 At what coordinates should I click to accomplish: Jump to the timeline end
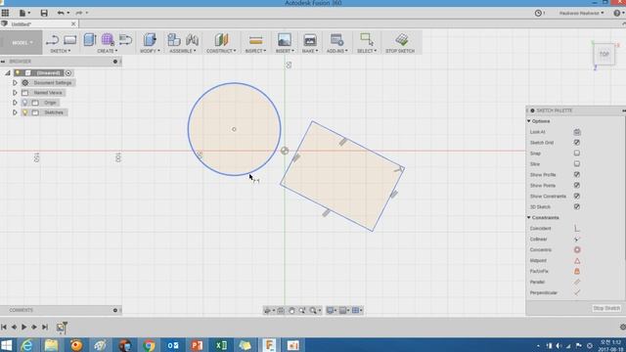pos(45,328)
